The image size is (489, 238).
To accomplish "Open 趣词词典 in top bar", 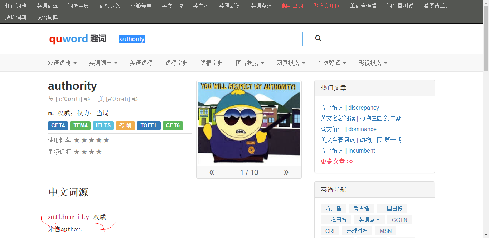I will [16, 6].
